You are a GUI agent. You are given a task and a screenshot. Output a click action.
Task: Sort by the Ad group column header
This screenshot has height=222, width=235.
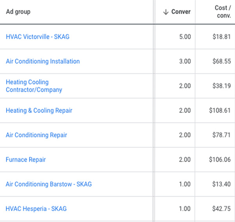pos(18,12)
